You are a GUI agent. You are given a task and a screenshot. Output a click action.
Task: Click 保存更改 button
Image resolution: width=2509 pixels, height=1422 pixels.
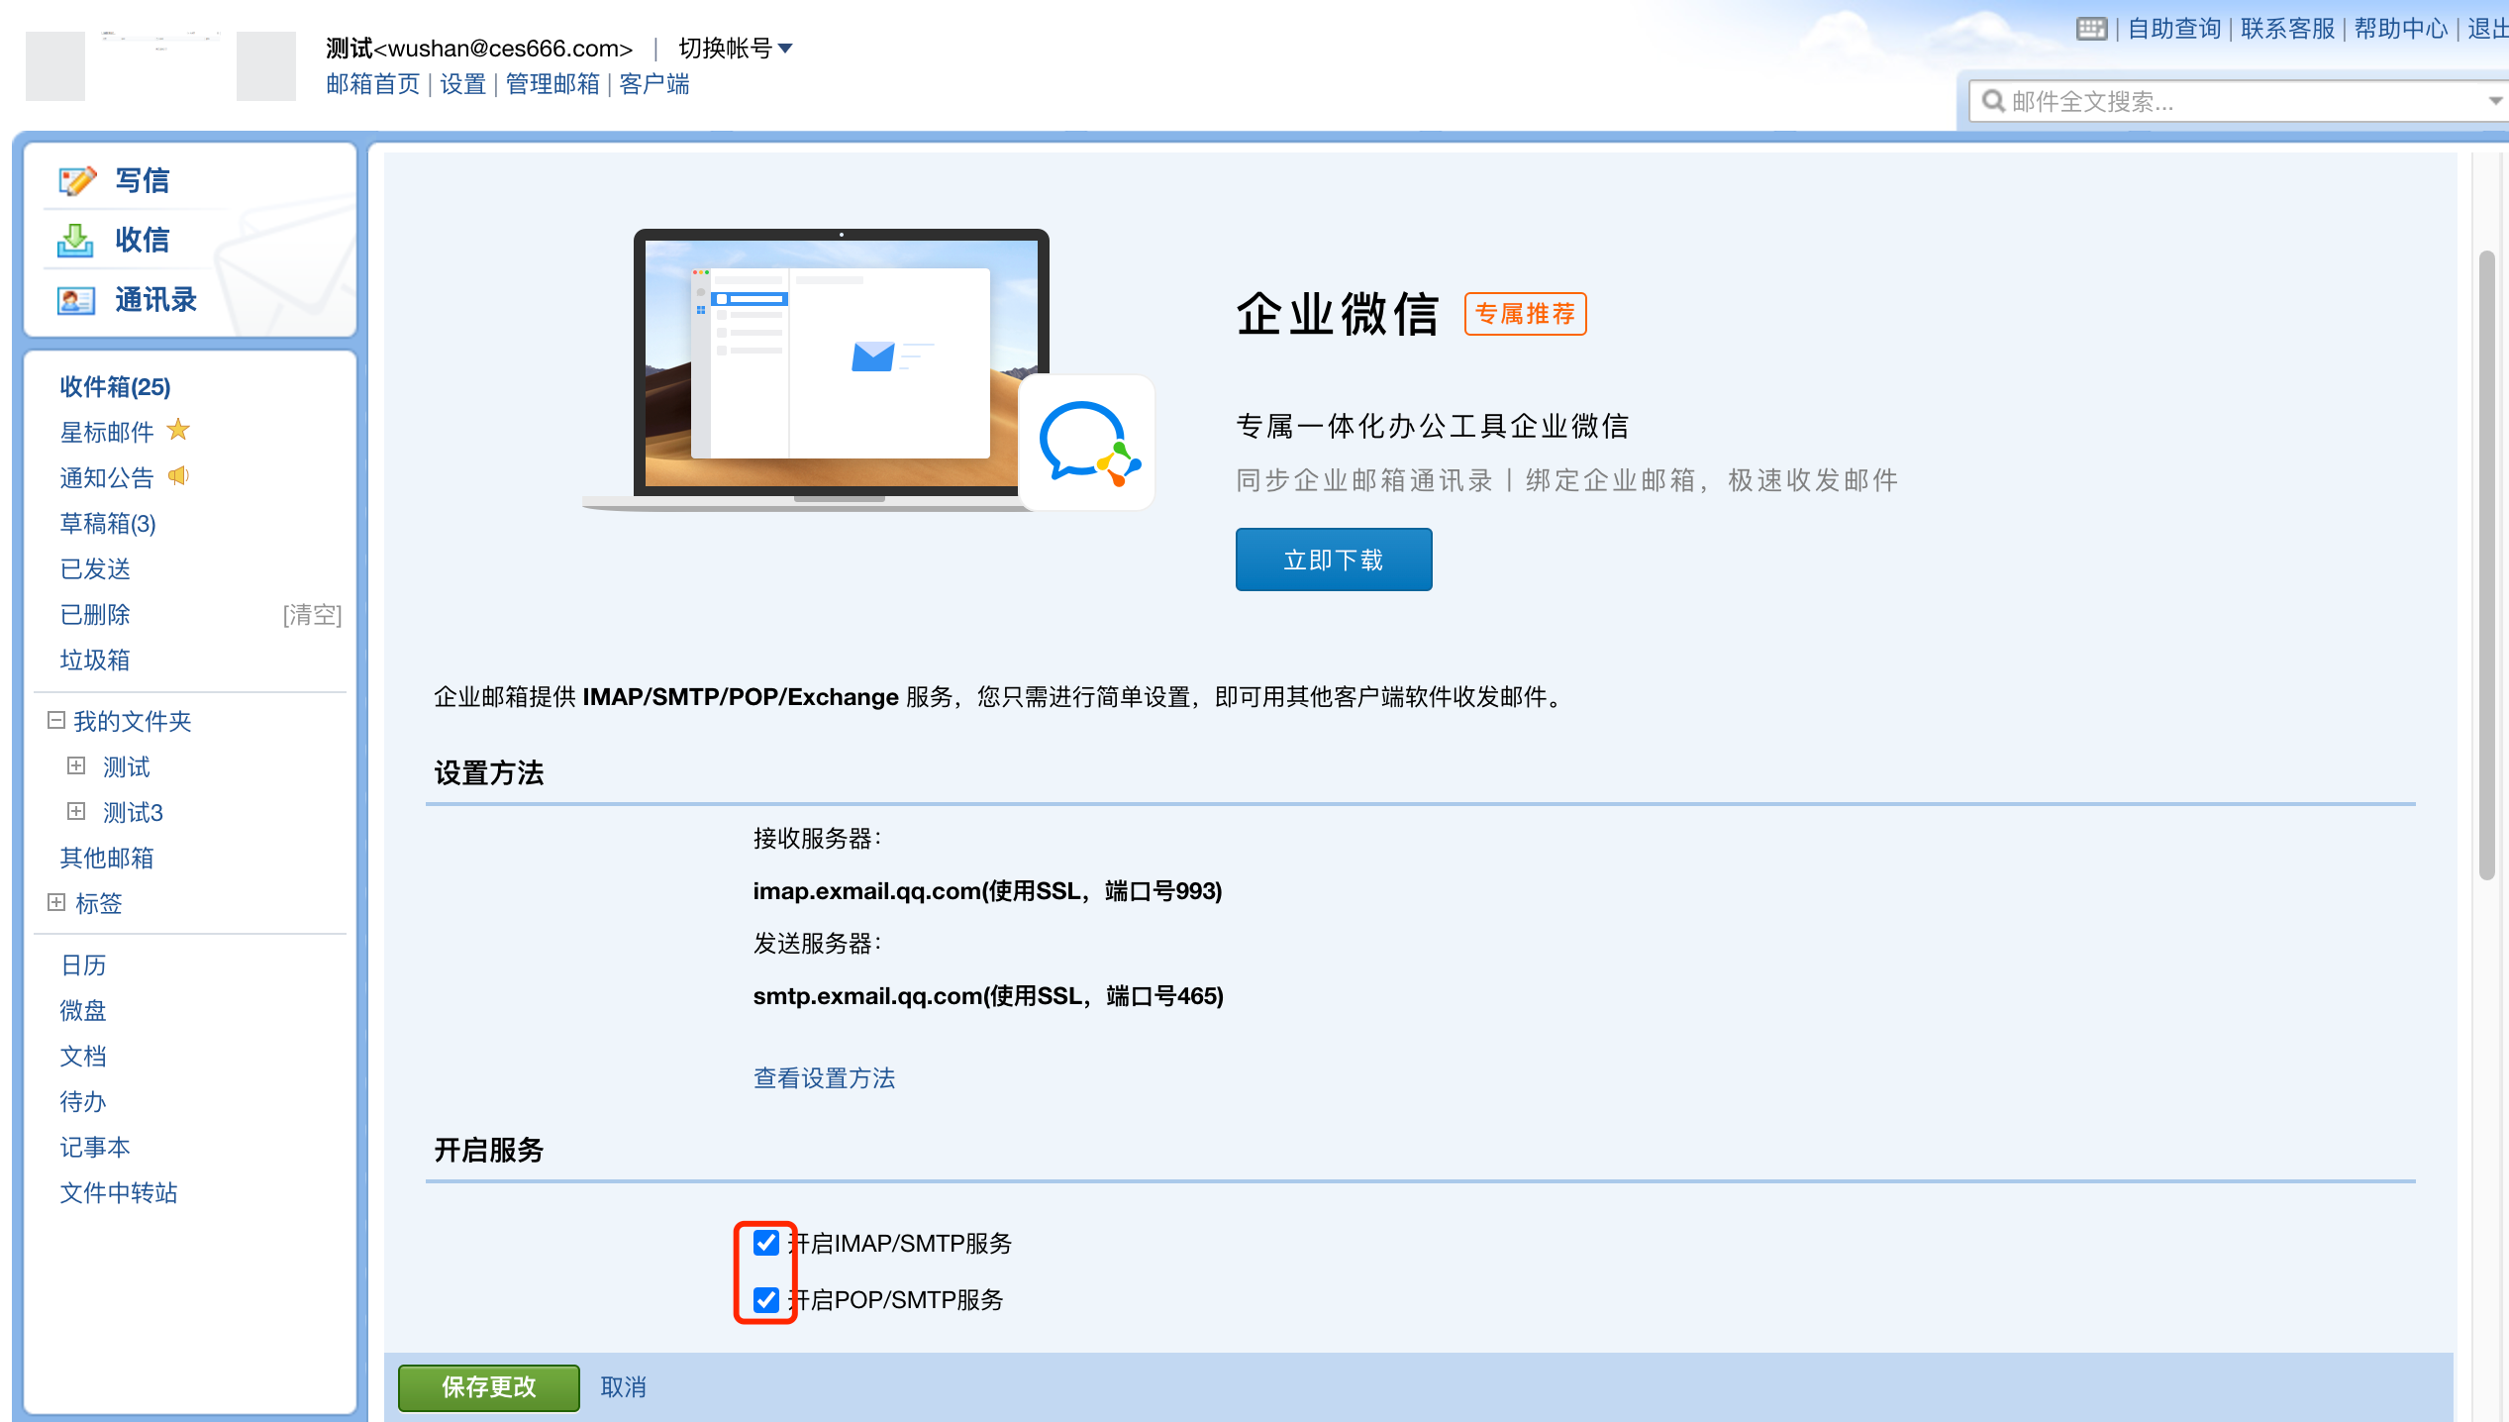tap(489, 1387)
